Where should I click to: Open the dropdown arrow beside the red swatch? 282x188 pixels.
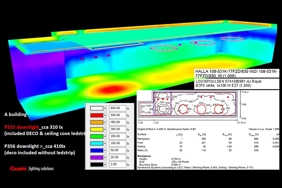(x=105, y=115)
